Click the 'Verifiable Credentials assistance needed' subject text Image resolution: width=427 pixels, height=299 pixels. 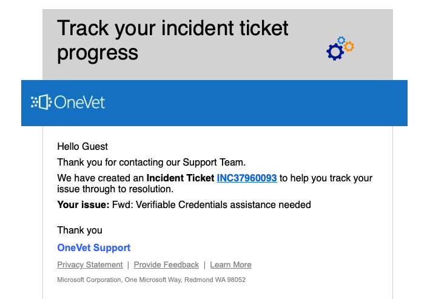coord(223,204)
